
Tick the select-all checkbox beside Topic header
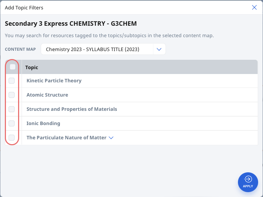(13, 67)
